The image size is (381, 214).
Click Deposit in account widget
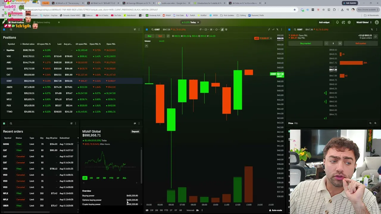coord(135,131)
